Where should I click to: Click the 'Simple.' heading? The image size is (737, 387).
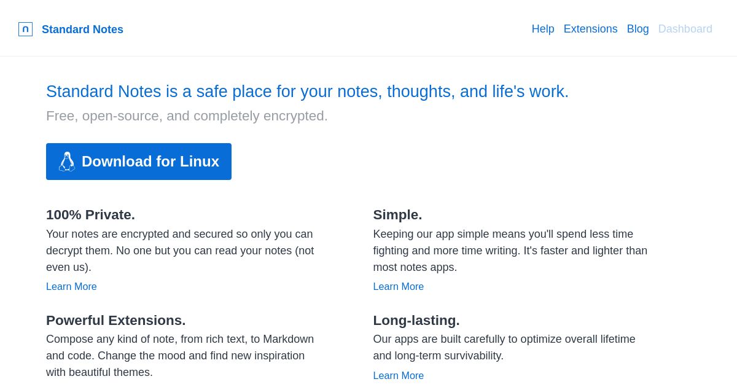pos(397,215)
